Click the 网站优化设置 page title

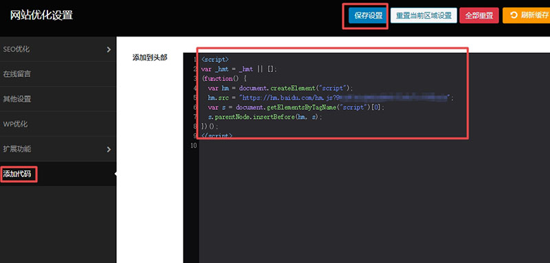click(x=41, y=15)
